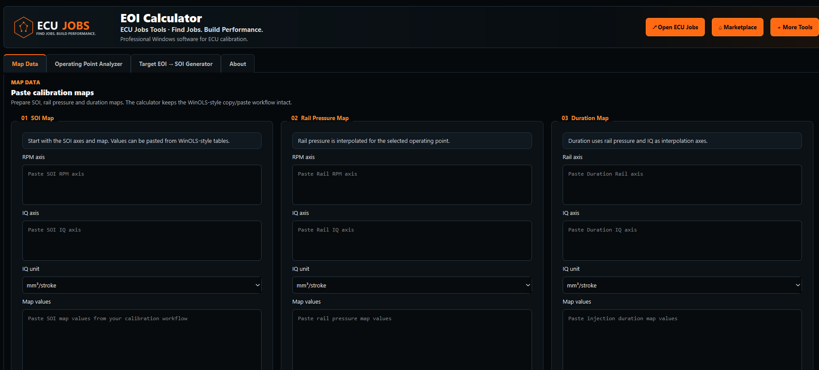Click the '02 Rail Pressure Map' section title
819x370 pixels.
tap(320, 118)
